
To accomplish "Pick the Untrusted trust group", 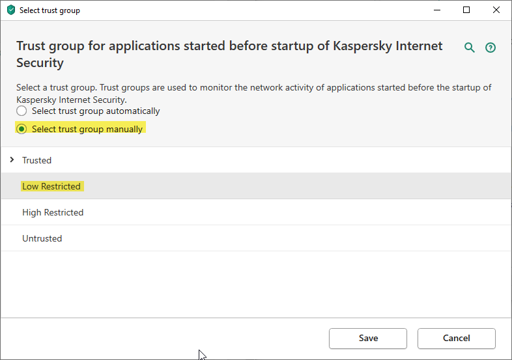I will [42, 238].
